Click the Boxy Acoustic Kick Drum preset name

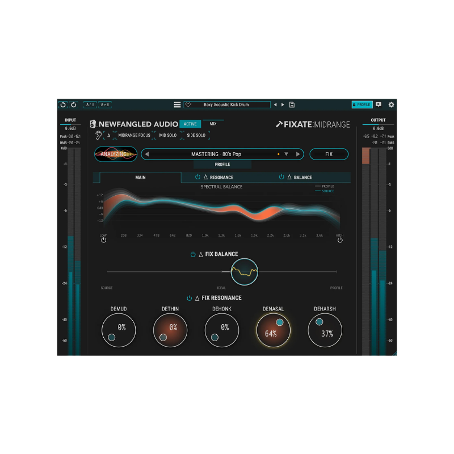point(226,104)
